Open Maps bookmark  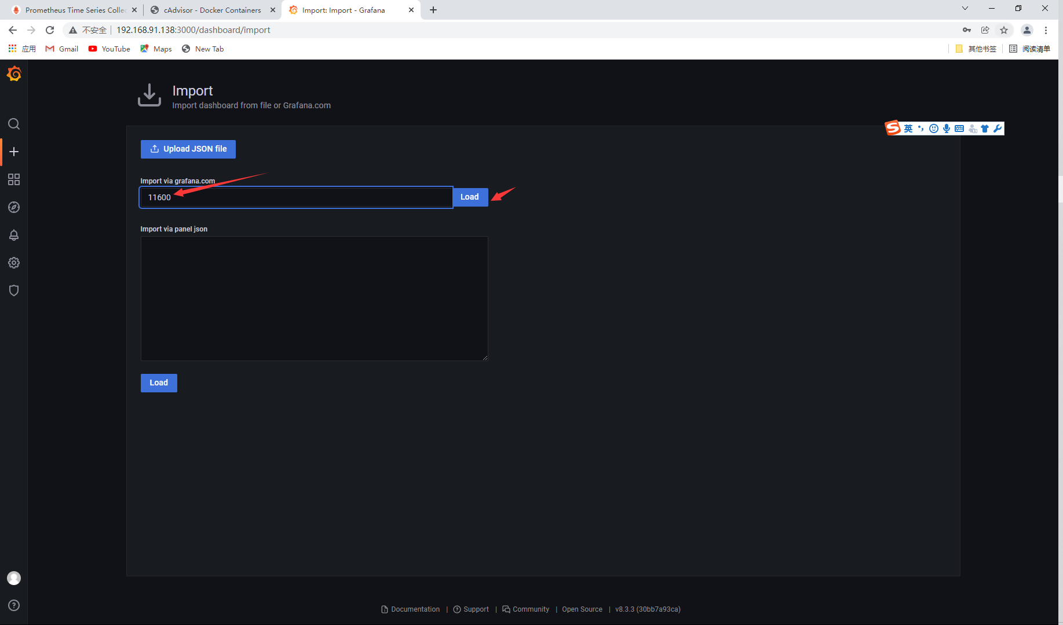[x=156, y=49]
